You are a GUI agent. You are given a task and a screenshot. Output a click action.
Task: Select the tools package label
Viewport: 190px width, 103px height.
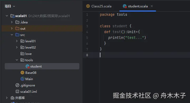pos(29,60)
